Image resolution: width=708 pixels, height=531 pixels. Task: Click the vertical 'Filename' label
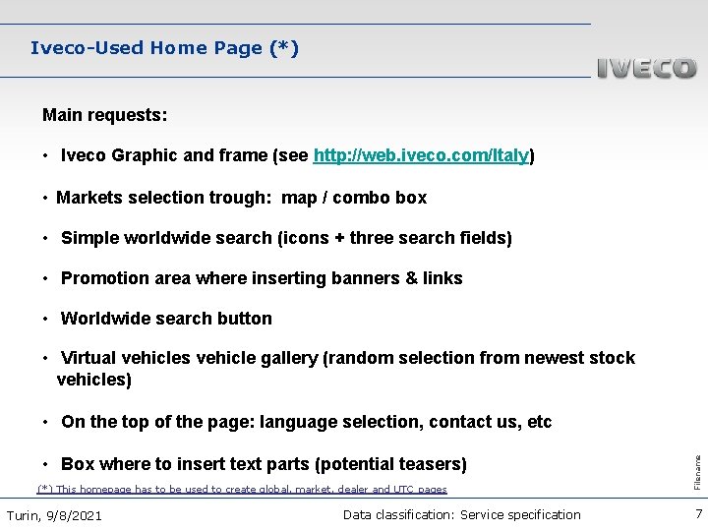pos(697,472)
